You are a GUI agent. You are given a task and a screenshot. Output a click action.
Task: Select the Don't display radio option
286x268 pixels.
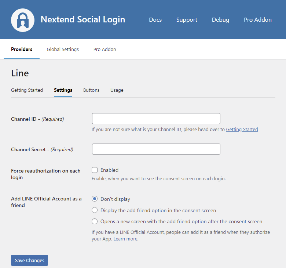point(95,199)
